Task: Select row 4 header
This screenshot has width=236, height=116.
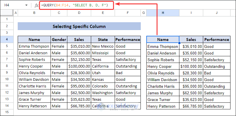Action: coord(7,40)
